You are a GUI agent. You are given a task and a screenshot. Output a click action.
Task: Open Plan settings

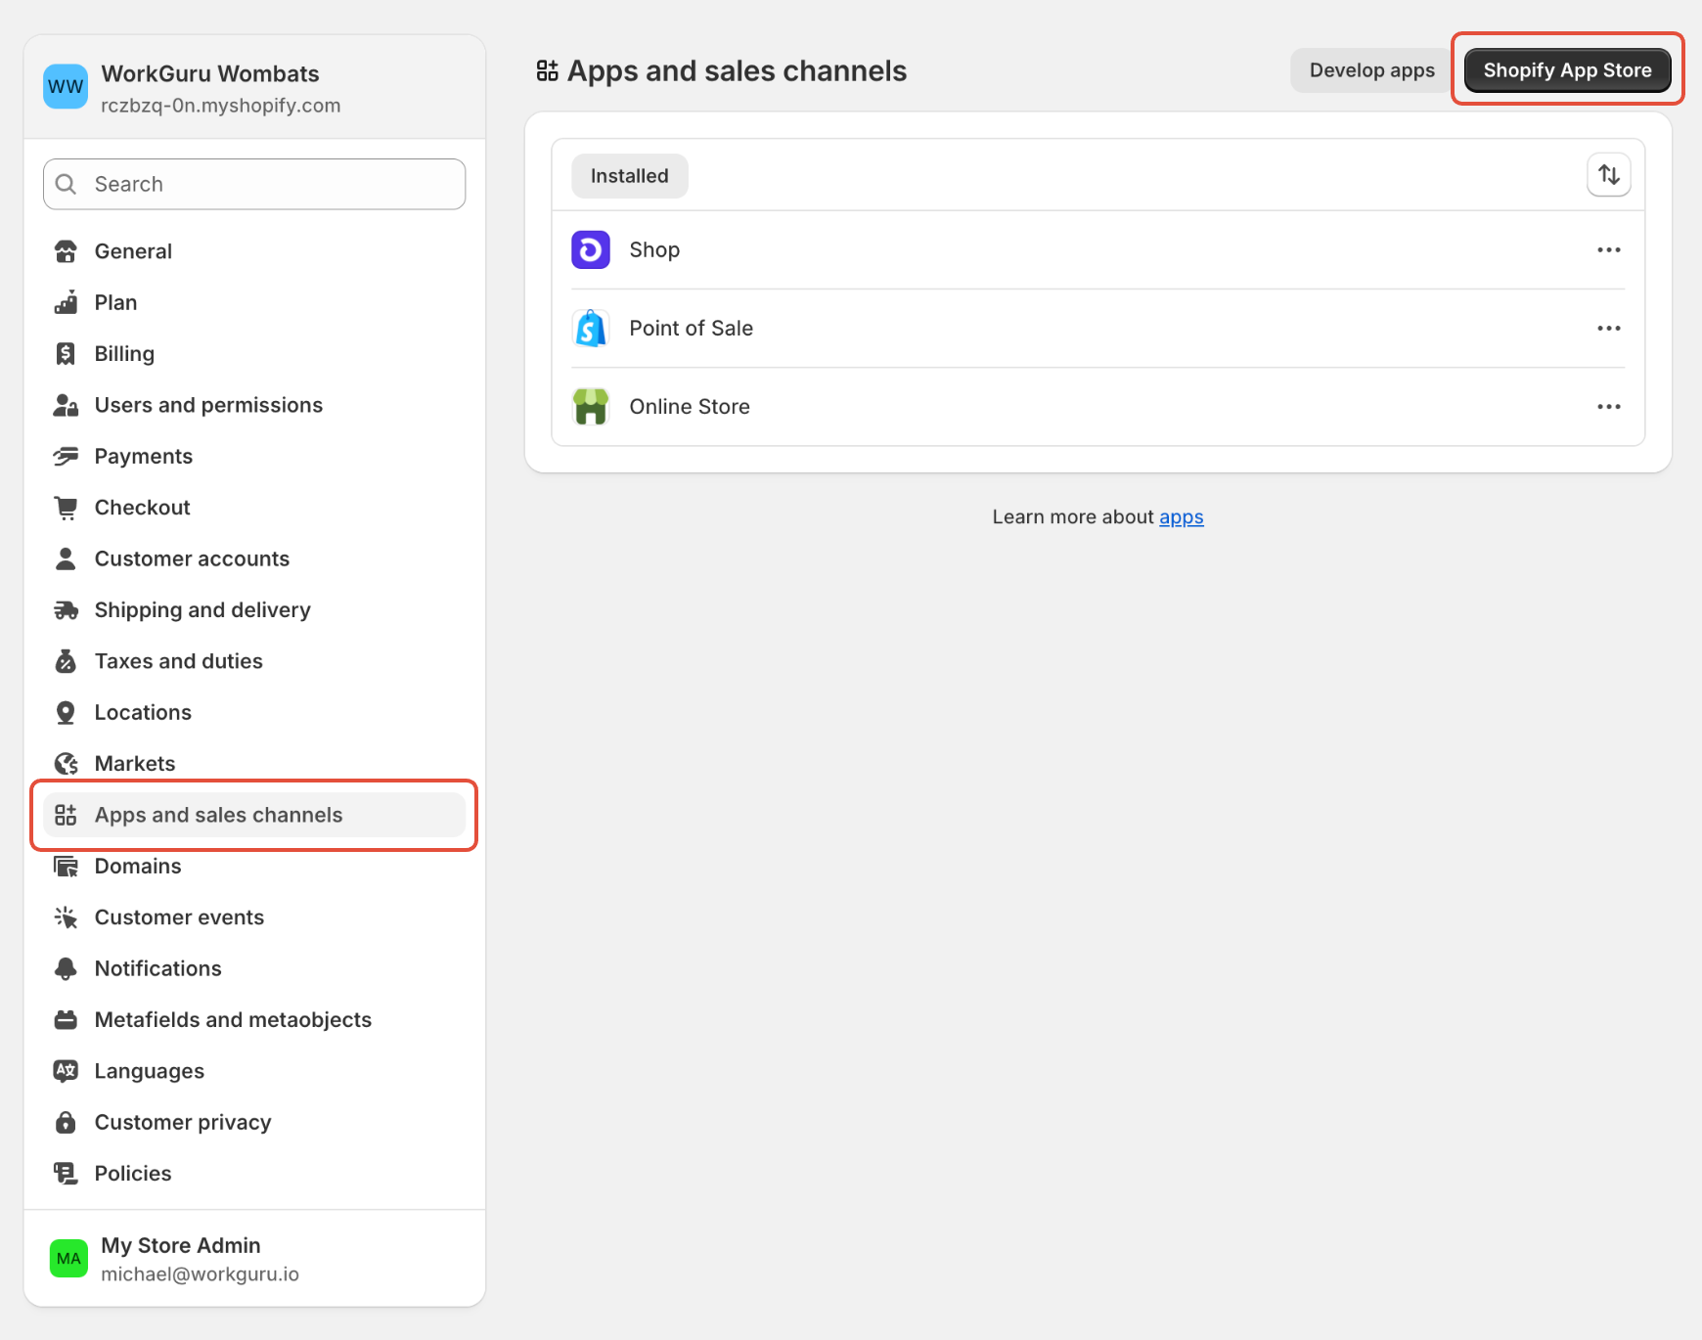(254, 302)
